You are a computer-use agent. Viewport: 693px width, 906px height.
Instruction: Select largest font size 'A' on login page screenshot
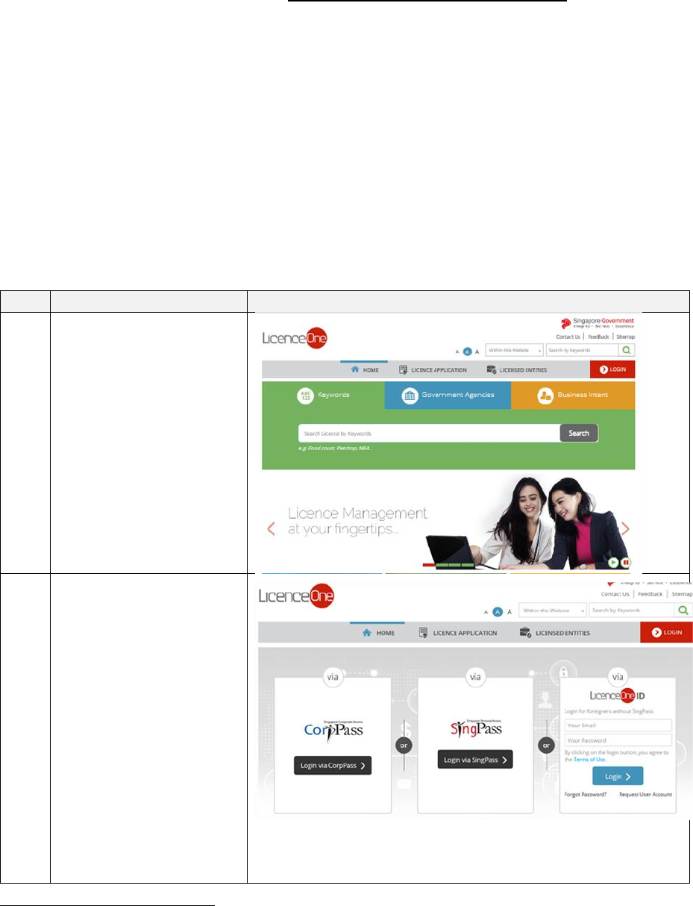[x=509, y=611]
